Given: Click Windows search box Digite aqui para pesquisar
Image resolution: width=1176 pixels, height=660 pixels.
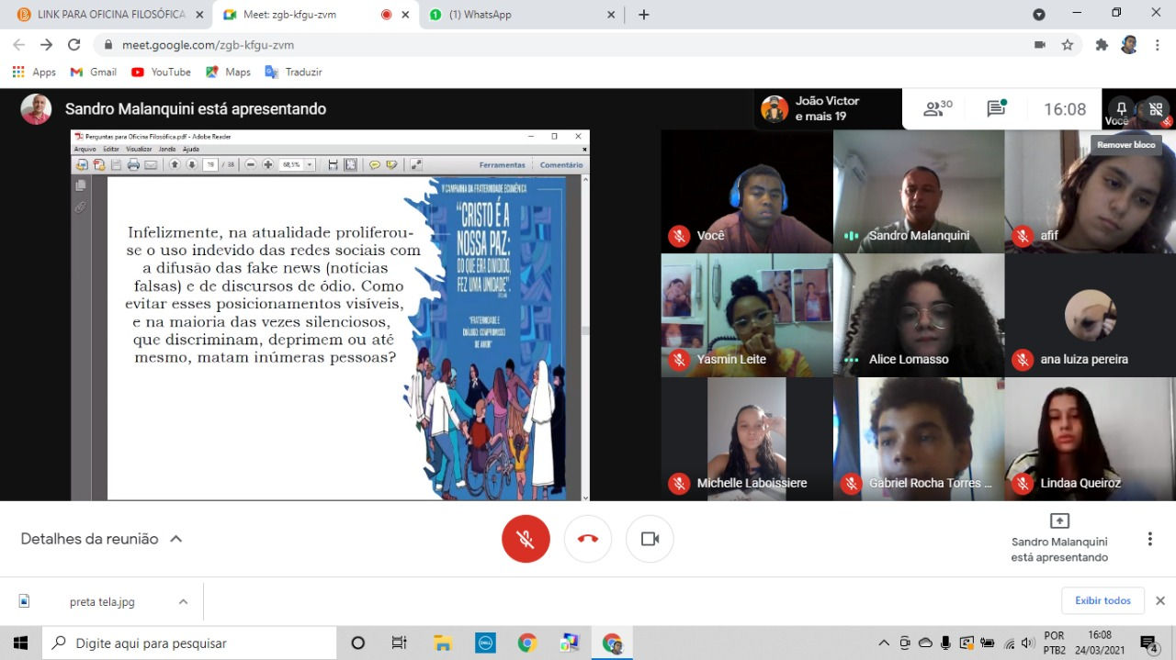Looking at the screenshot, I should coord(189,643).
